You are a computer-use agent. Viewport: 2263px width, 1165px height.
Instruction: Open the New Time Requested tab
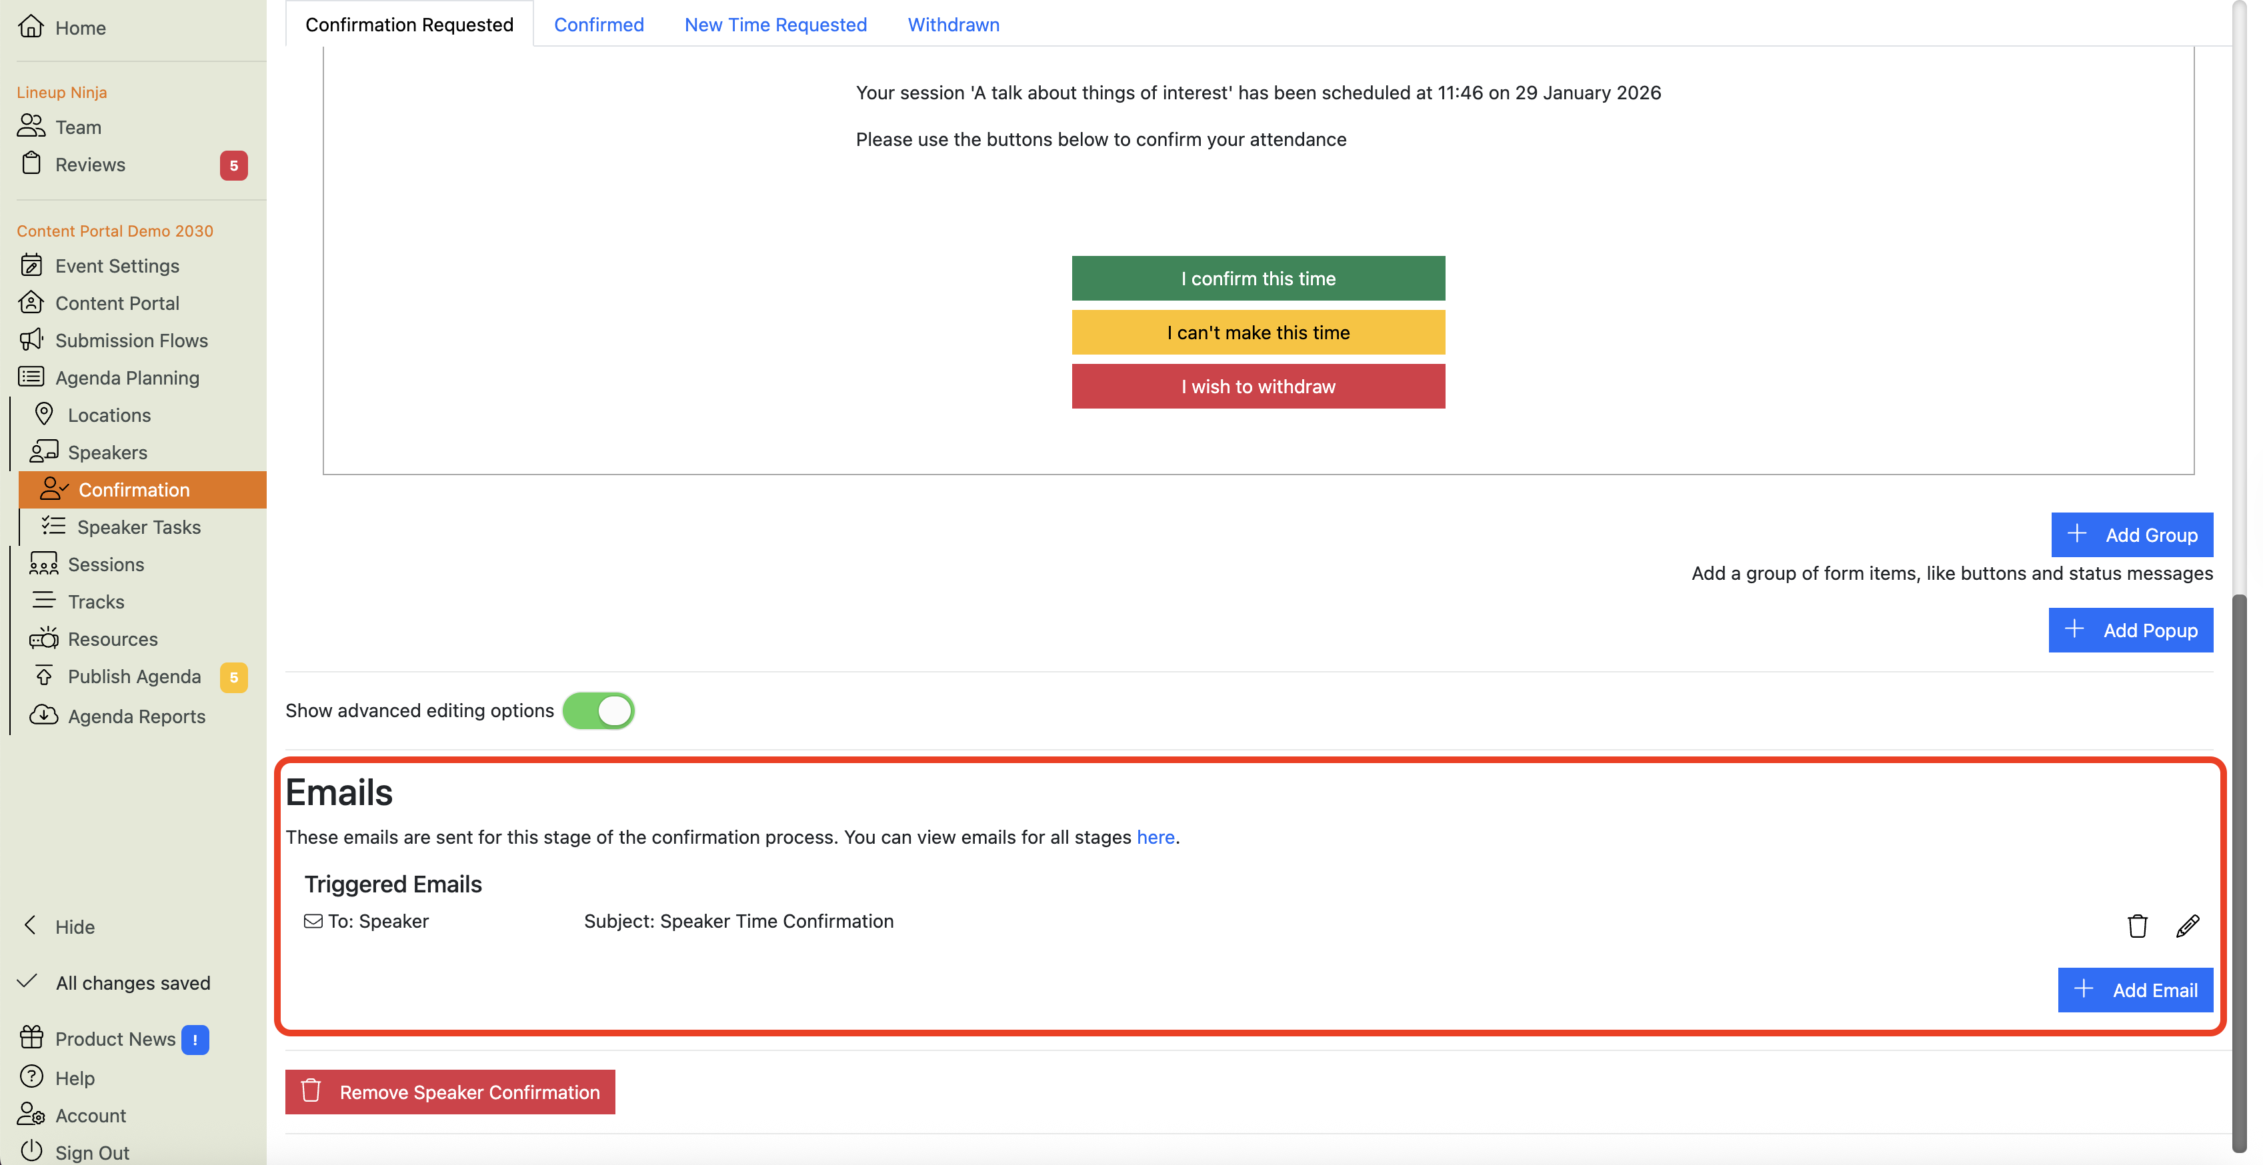[775, 24]
